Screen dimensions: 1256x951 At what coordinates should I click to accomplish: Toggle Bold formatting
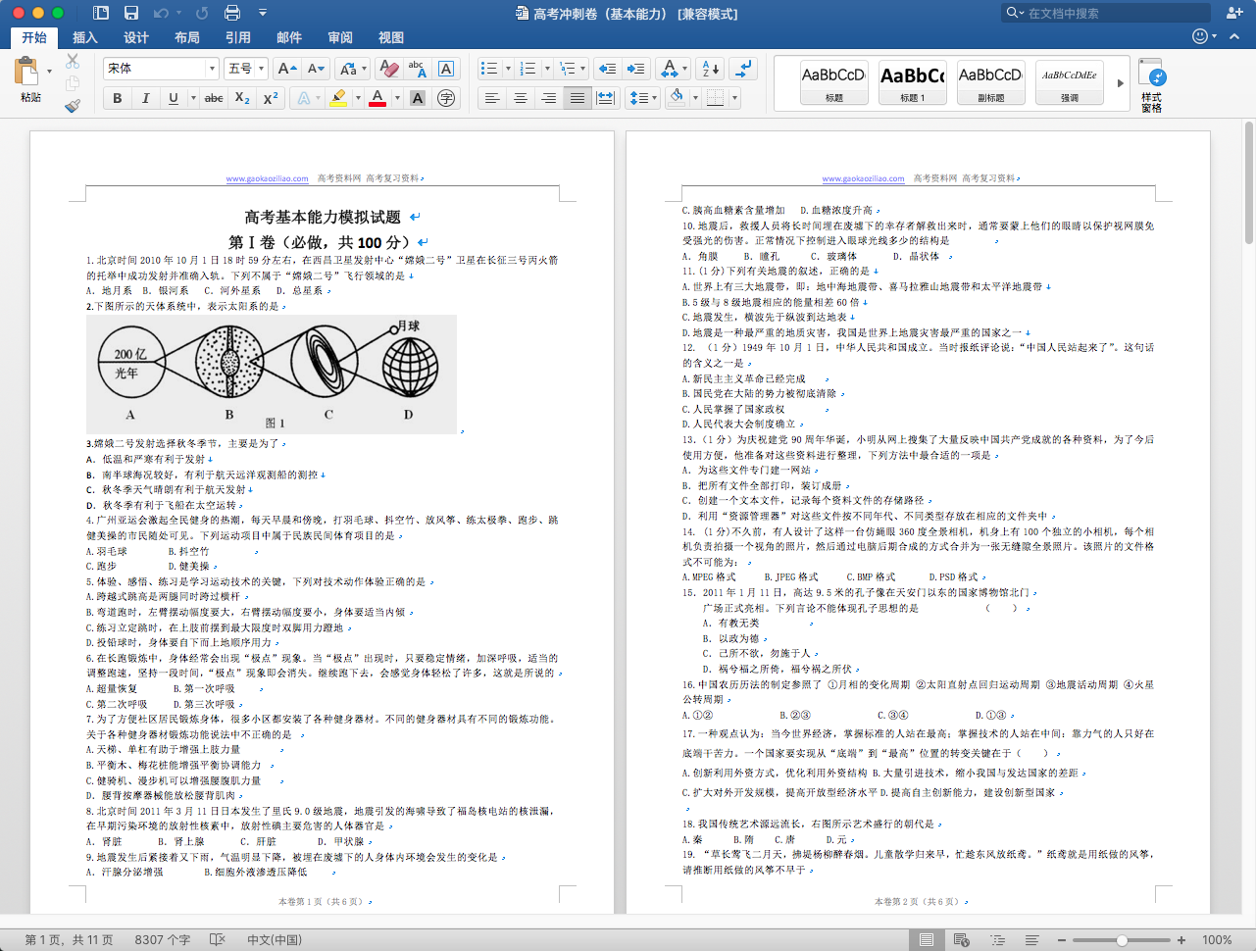coord(118,98)
